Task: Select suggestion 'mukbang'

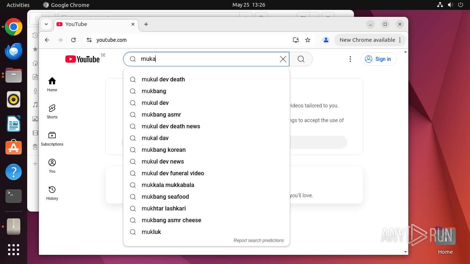Action: click(206, 91)
